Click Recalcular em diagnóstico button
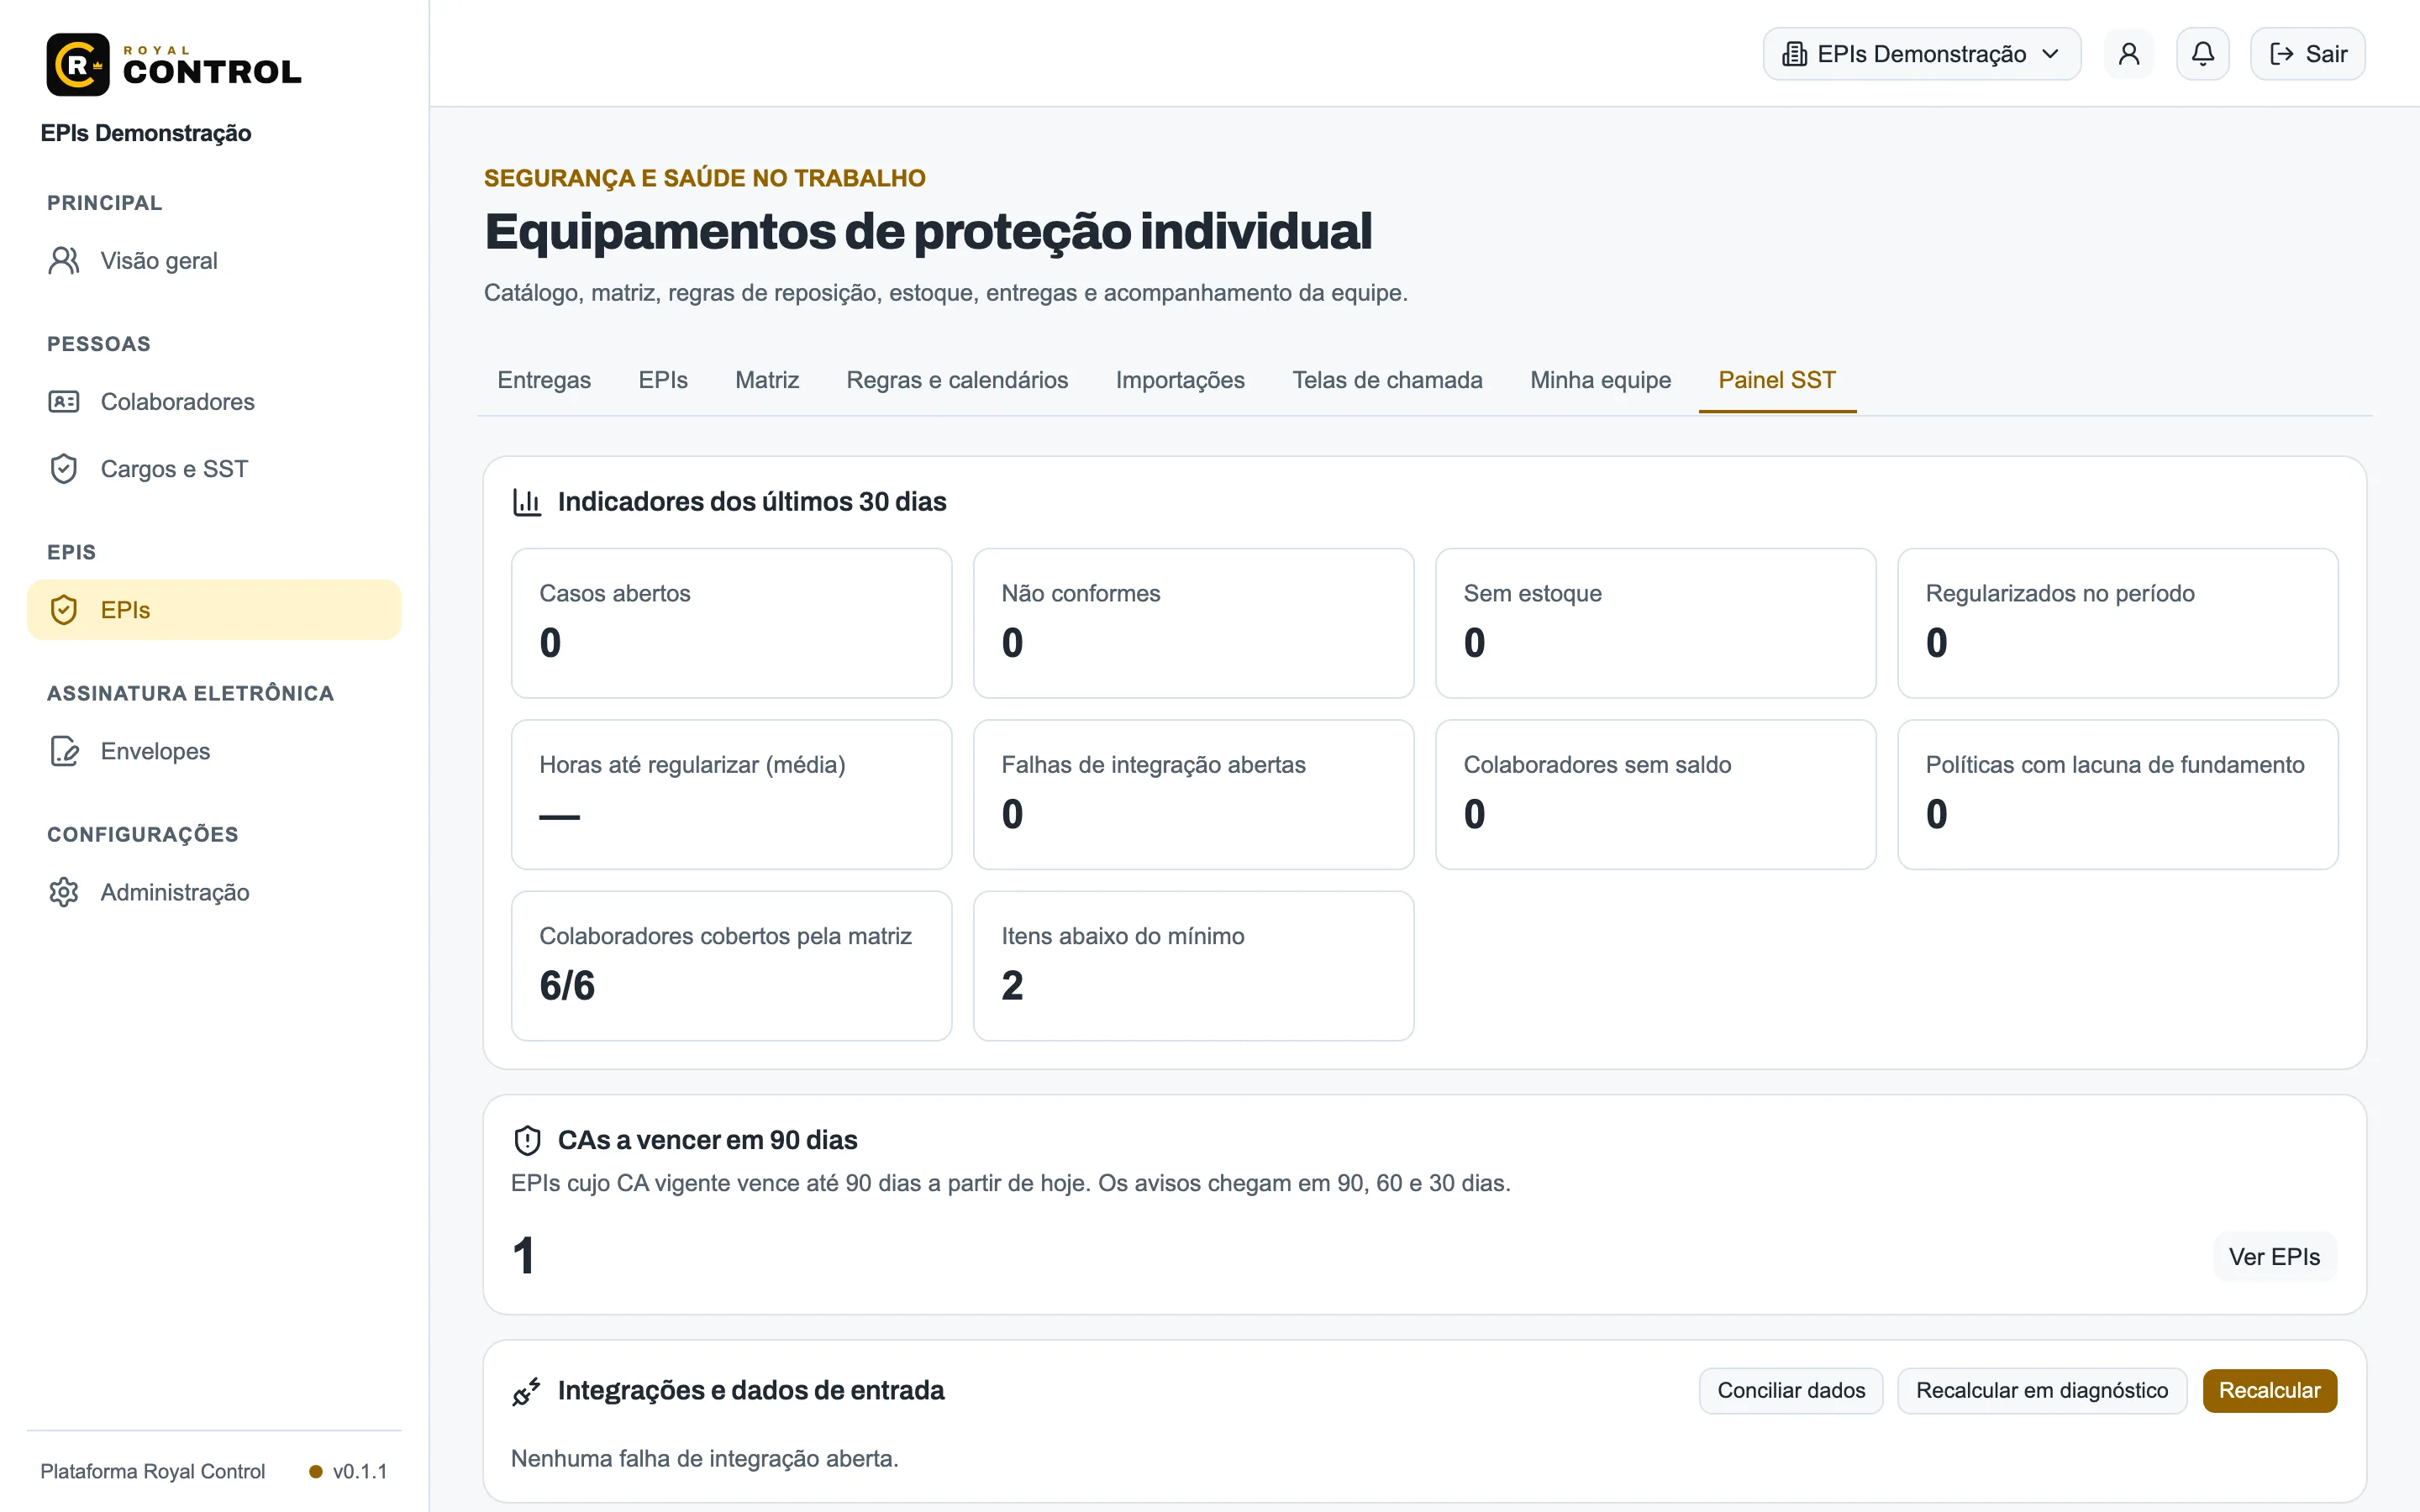 click(2042, 1391)
